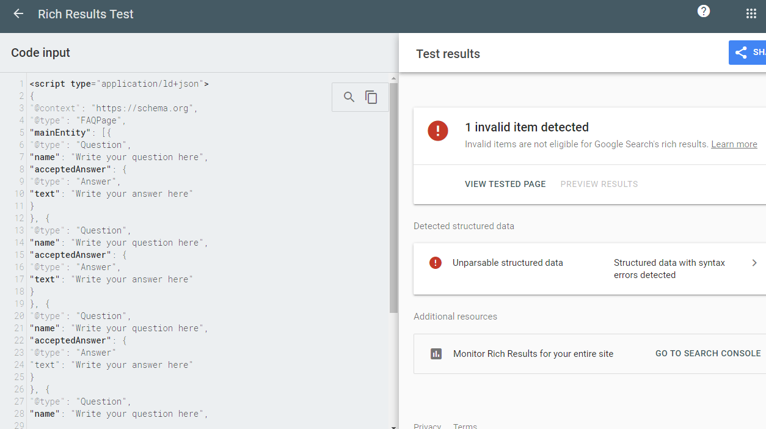Click the Monitor Rich Results chart icon
This screenshot has height=429, width=766.
coord(436,354)
